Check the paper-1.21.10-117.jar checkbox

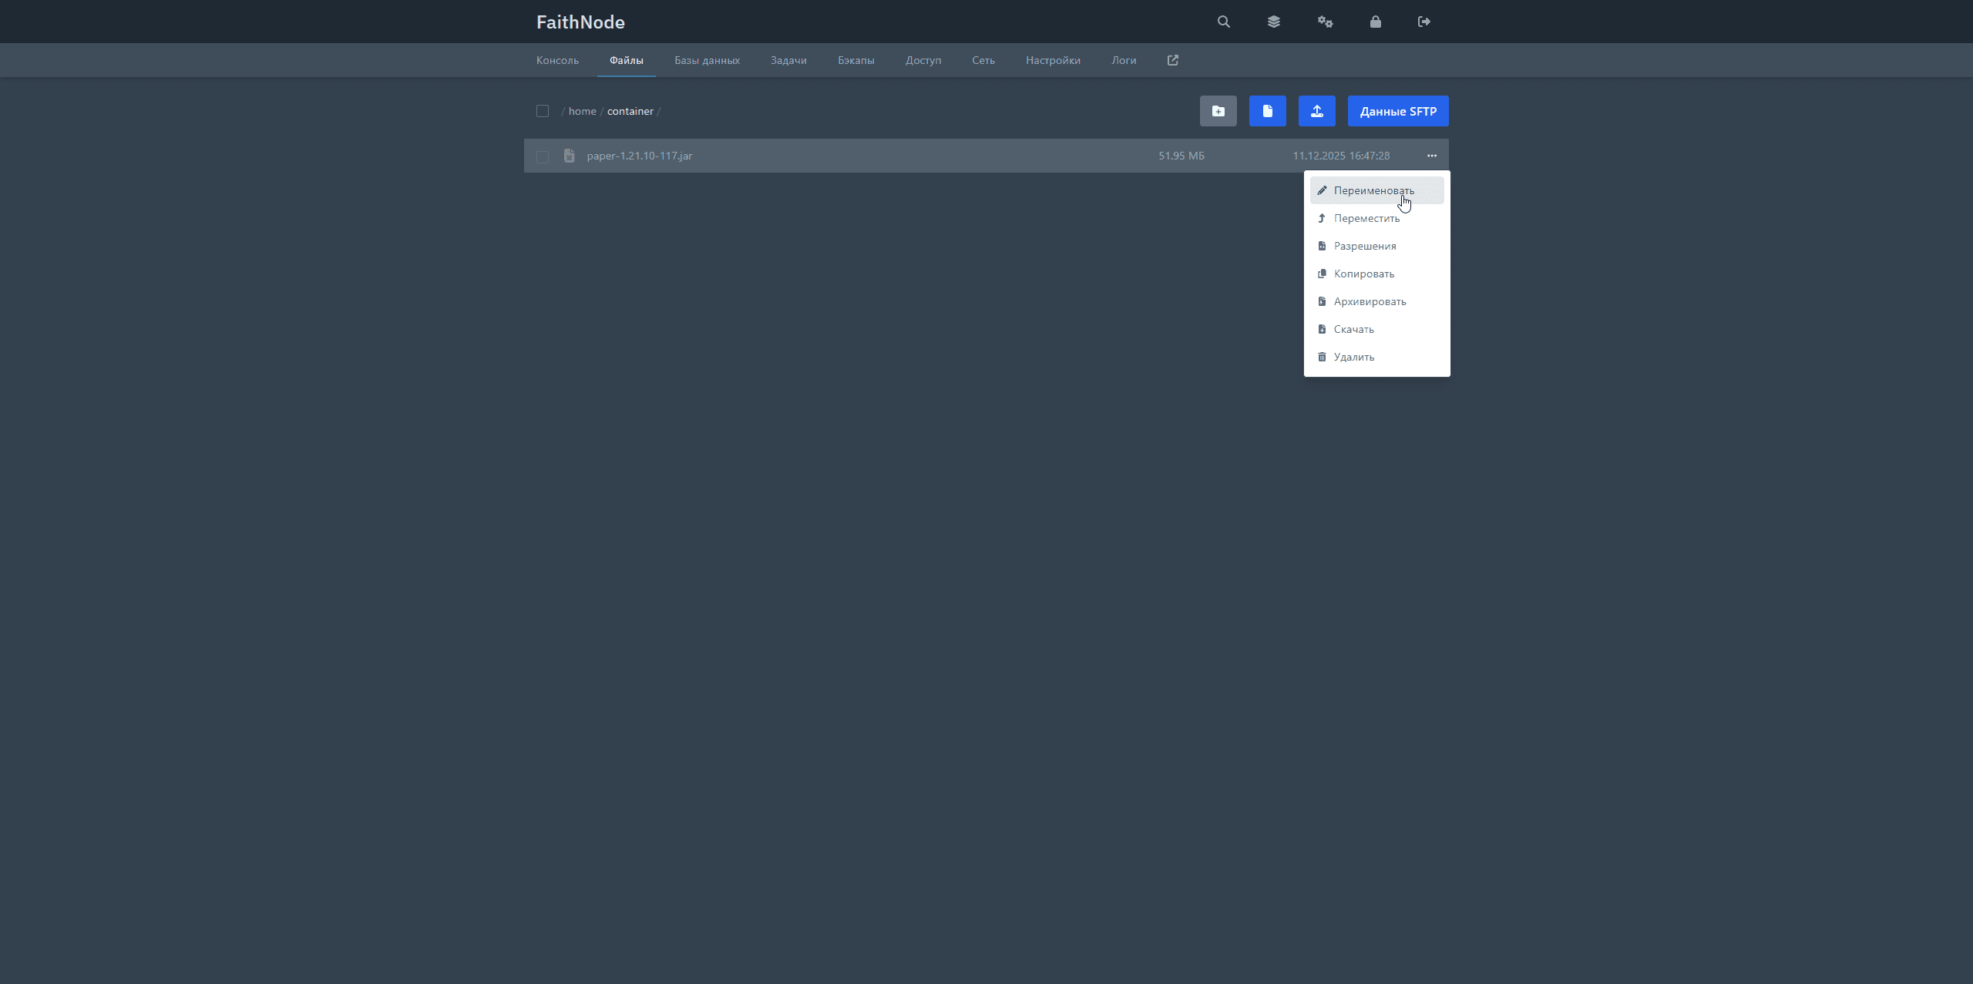[543, 156]
